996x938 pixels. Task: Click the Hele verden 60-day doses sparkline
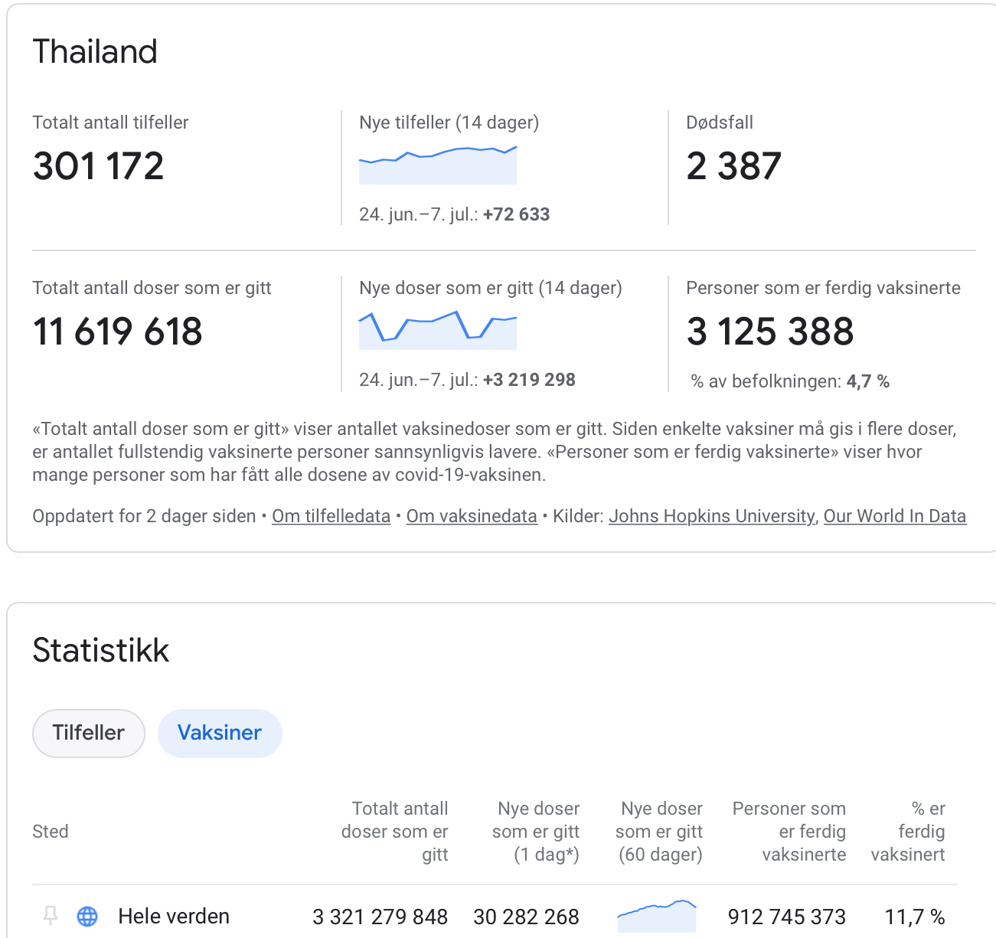click(657, 916)
